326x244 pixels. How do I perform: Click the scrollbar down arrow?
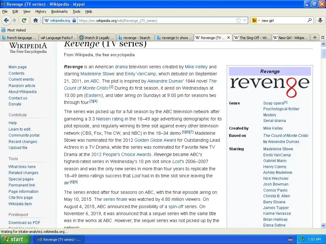pos(323,225)
